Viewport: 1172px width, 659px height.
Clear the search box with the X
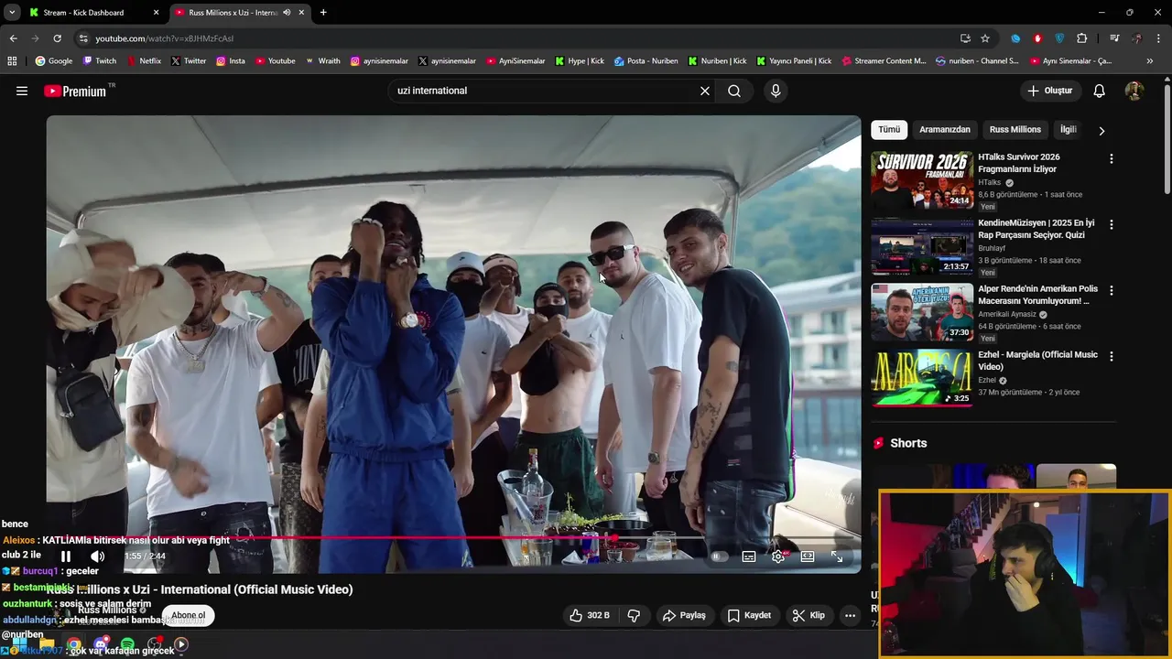[705, 91]
